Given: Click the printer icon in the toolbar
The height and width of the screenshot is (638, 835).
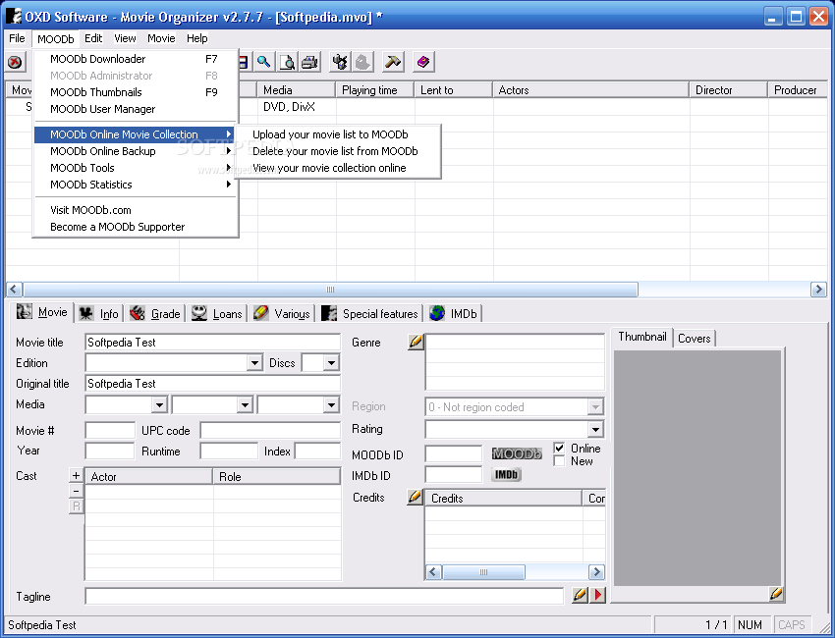Looking at the screenshot, I should pos(309,62).
